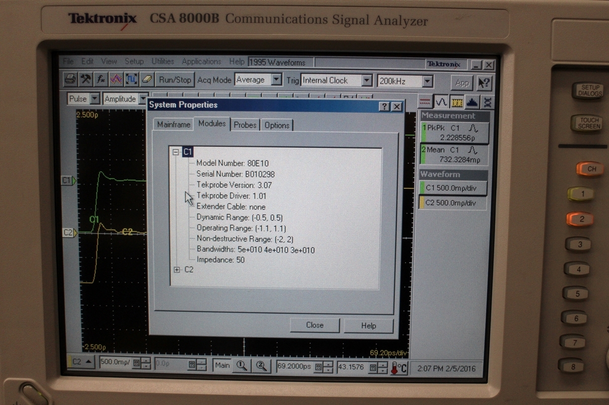Open the Edit menu

88,61
